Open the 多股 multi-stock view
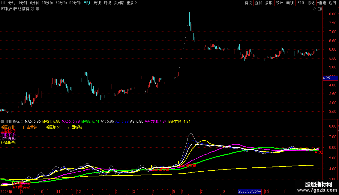This screenshot has width=339, height=195. pyautogui.click(x=269, y=3)
